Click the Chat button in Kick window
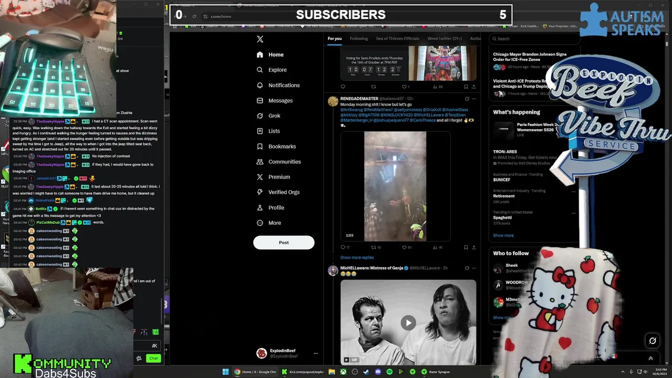The width and height of the screenshot is (672, 378). point(153,358)
